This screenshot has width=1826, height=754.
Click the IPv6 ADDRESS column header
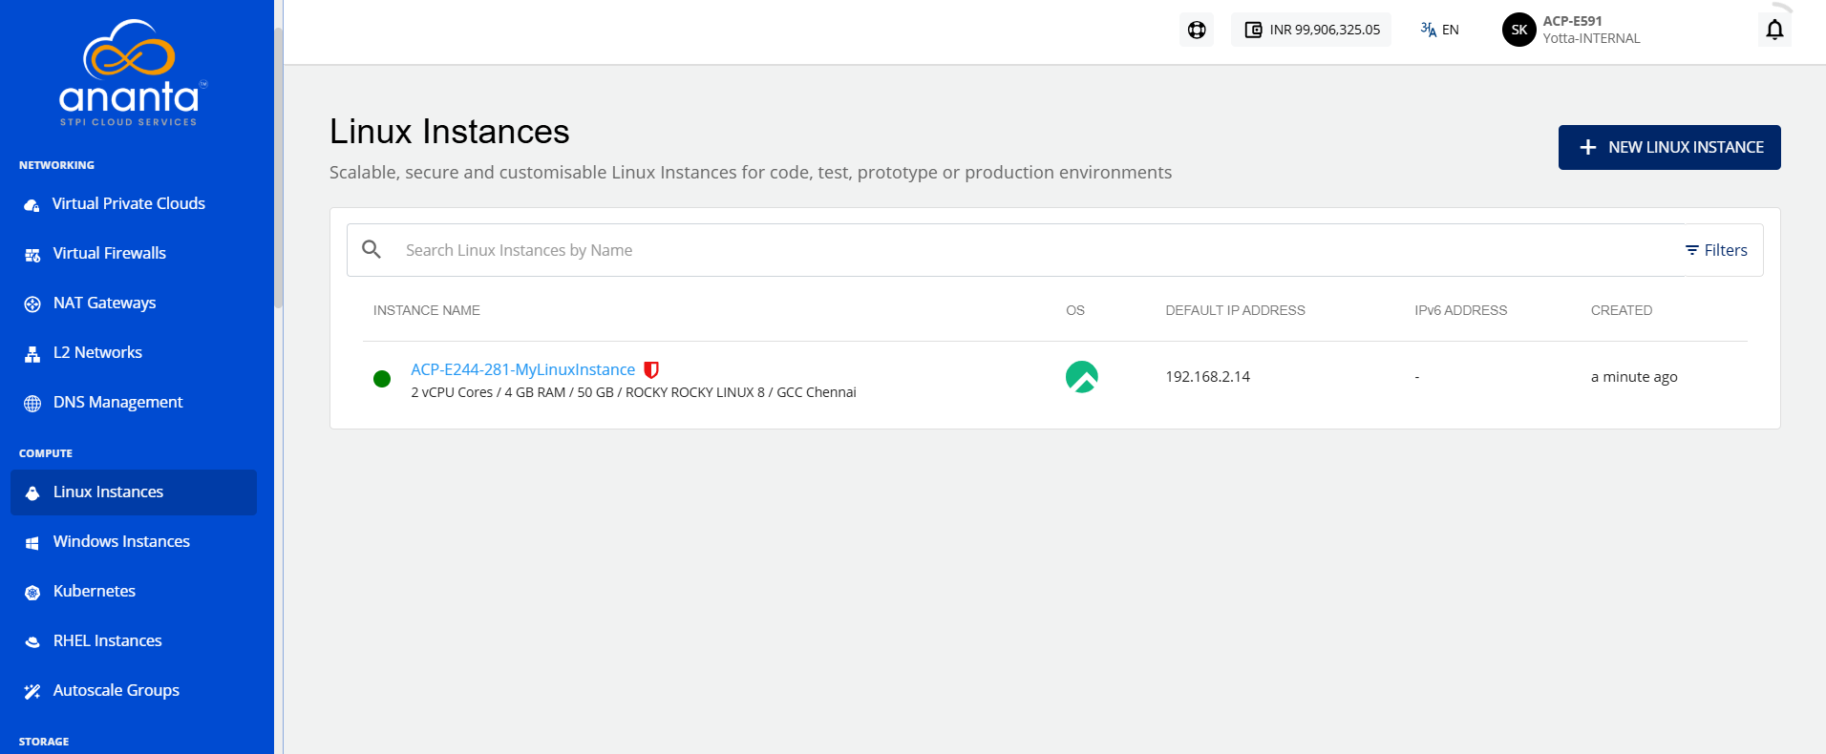1460,310
